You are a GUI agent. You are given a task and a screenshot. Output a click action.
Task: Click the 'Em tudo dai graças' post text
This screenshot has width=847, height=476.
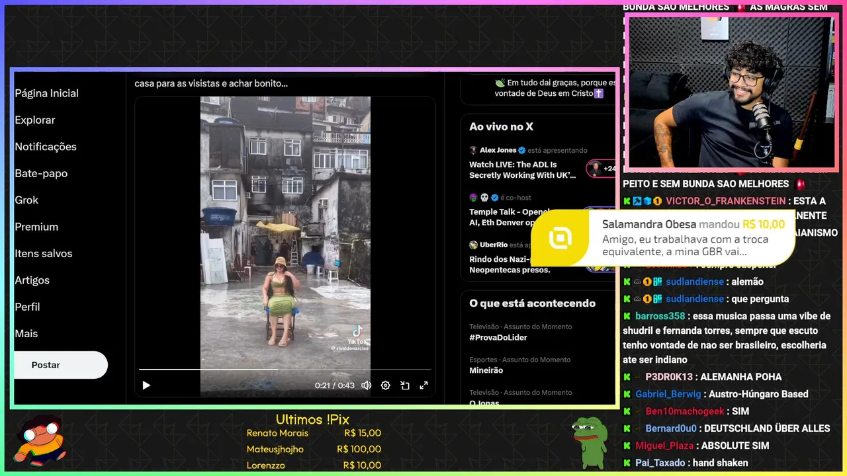(x=555, y=88)
